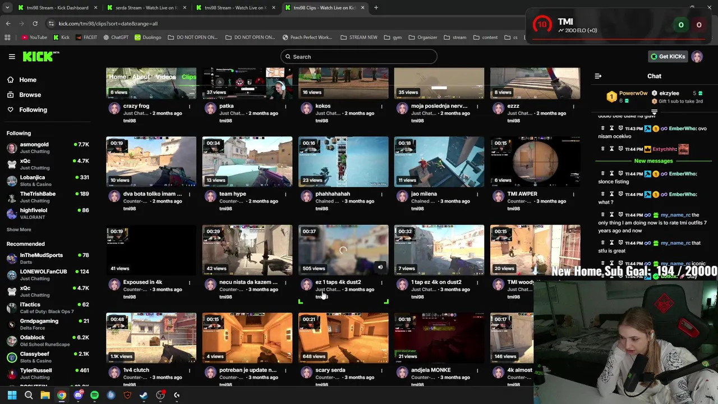Switch to Clips tab on channel

coord(188,77)
